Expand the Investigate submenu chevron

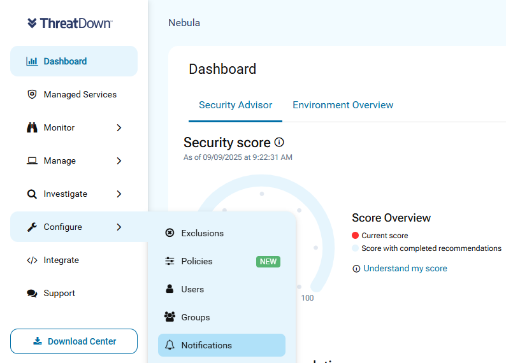[119, 194]
